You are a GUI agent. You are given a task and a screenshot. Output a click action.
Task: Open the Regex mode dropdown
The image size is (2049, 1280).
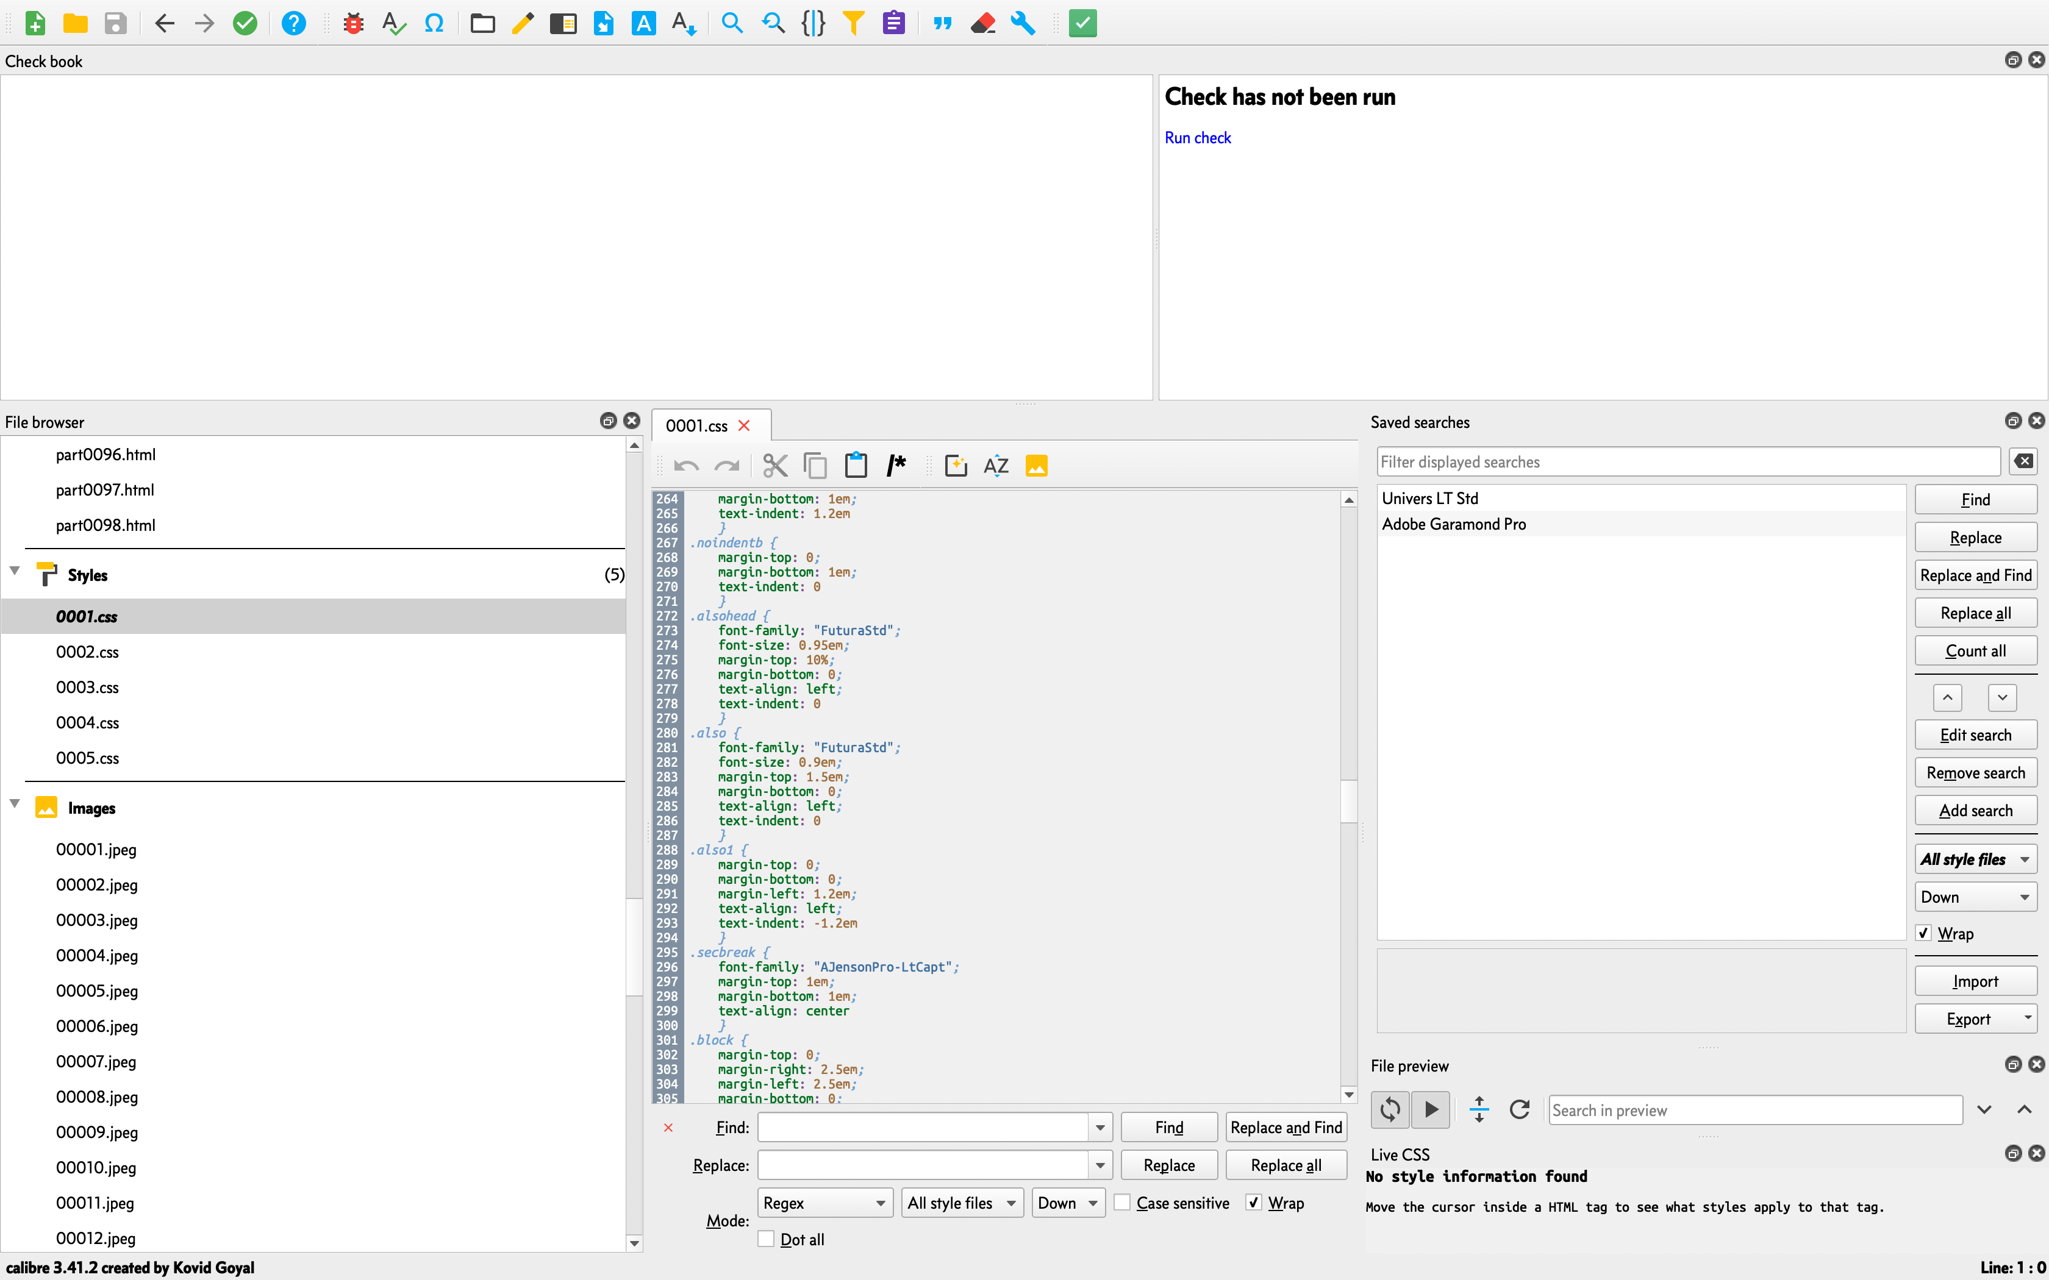(824, 1203)
